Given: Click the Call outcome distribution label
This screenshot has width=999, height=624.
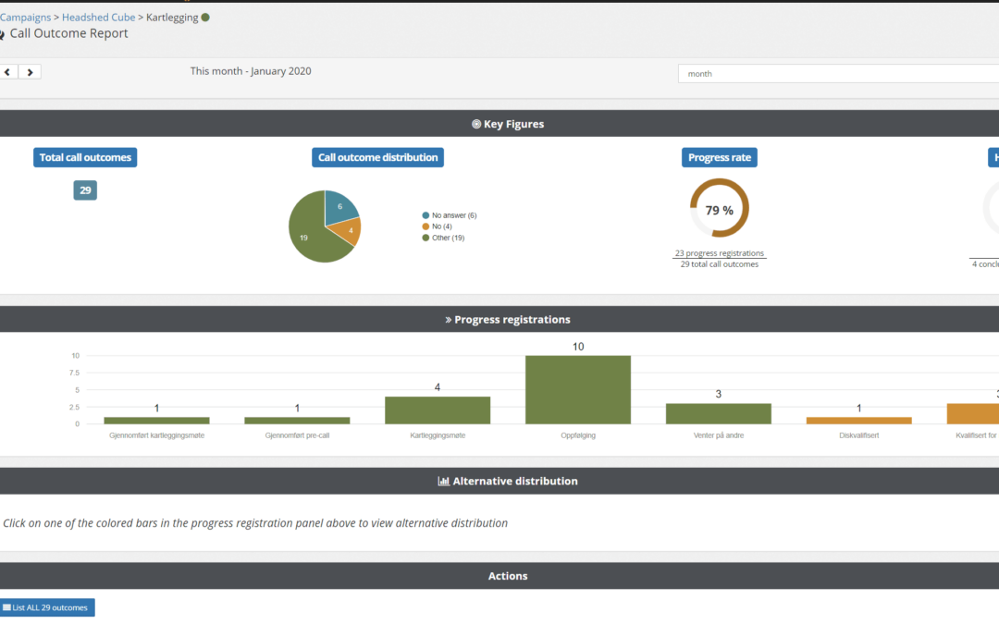Looking at the screenshot, I should pyautogui.click(x=377, y=157).
